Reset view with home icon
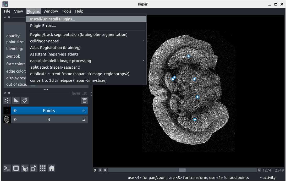The width and height of the screenshot is (286, 181). 52,168
